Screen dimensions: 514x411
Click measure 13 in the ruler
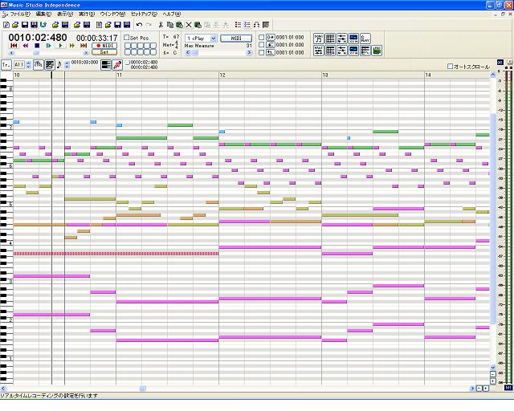[x=325, y=75]
